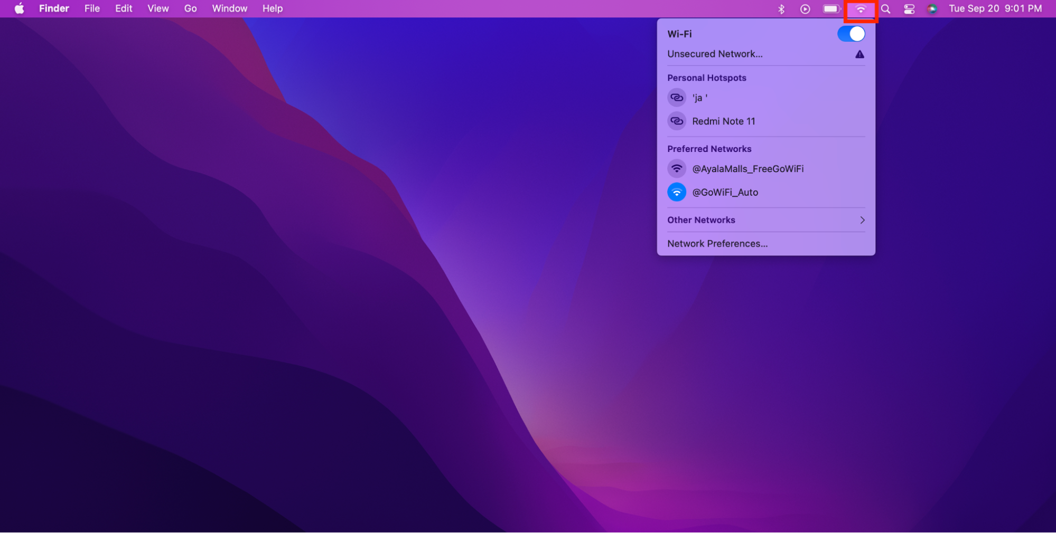
Task: Join @AyalaMalls_FreeGoWiFi network
Action: pos(766,169)
